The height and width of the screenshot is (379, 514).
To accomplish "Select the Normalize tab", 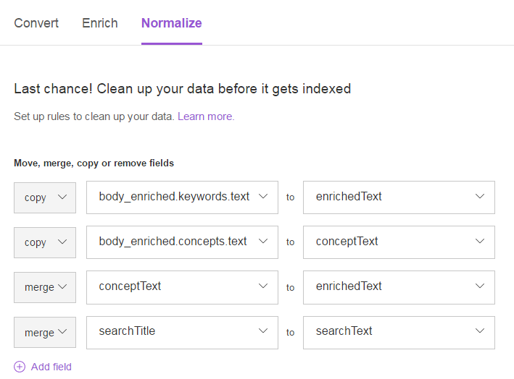I will click(x=171, y=23).
